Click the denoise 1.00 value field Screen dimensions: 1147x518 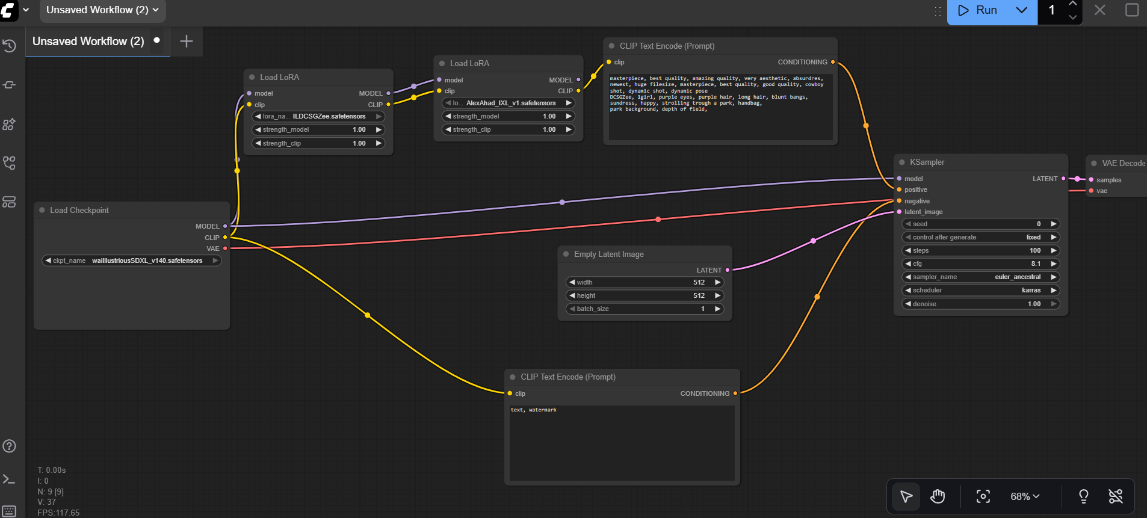[x=981, y=304]
